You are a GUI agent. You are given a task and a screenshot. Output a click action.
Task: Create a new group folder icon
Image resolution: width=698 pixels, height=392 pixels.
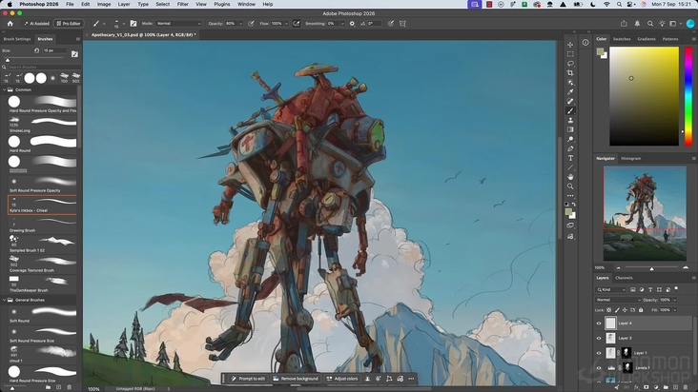(666, 387)
